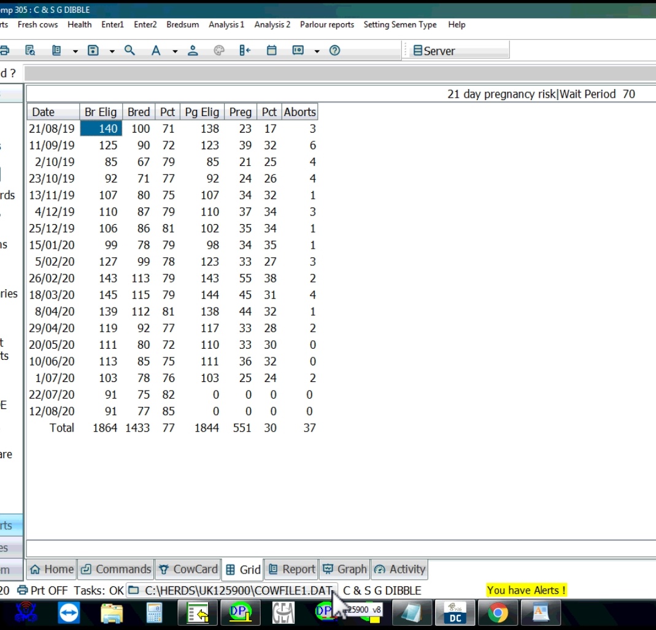656x630 pixels.
Task: Open Calculator from the taskbar
Action: [x=154, y=613]
